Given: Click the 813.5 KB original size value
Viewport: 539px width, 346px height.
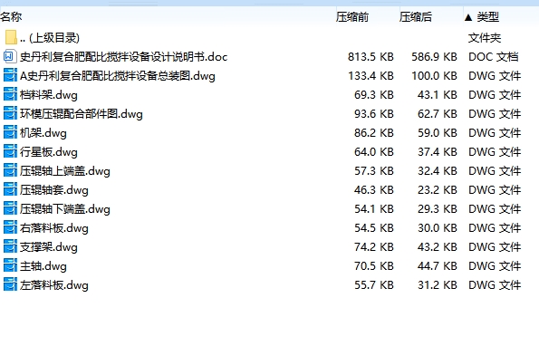Looking at the screenshot, I should click(371, 57).
